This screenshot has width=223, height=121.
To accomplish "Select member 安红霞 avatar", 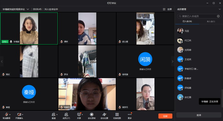I will [180, 97].
